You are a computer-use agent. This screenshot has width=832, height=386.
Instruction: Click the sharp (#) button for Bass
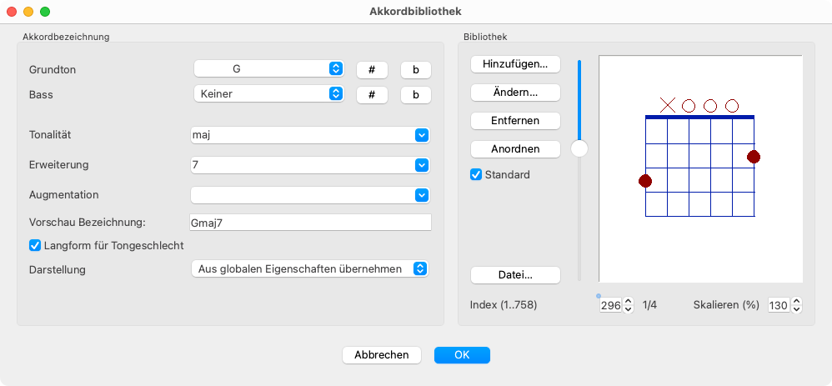coord(373,95)
